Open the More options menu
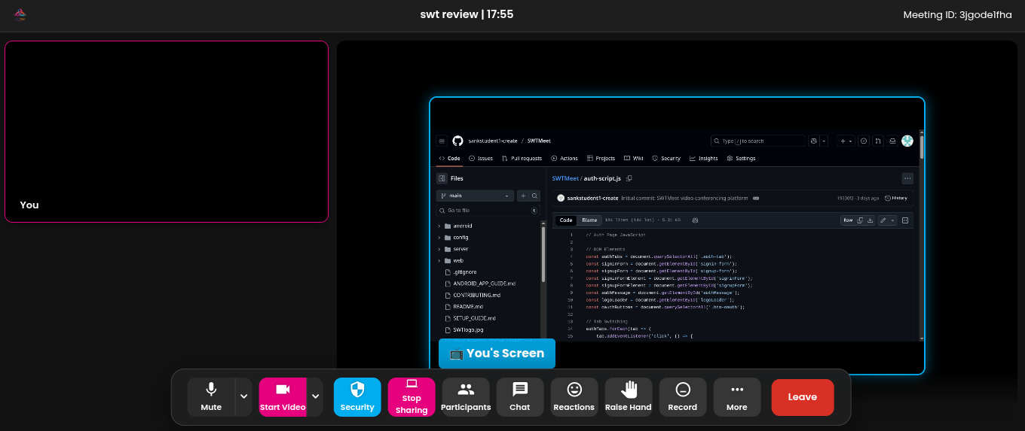Image resolution: width=1025 pixels, height=431 pixels. point(737,396)
